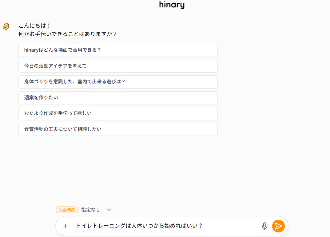Click the hinary logo at the top
Screen dimensions: 330x237
pyautogui.click(x=172, y=5)
